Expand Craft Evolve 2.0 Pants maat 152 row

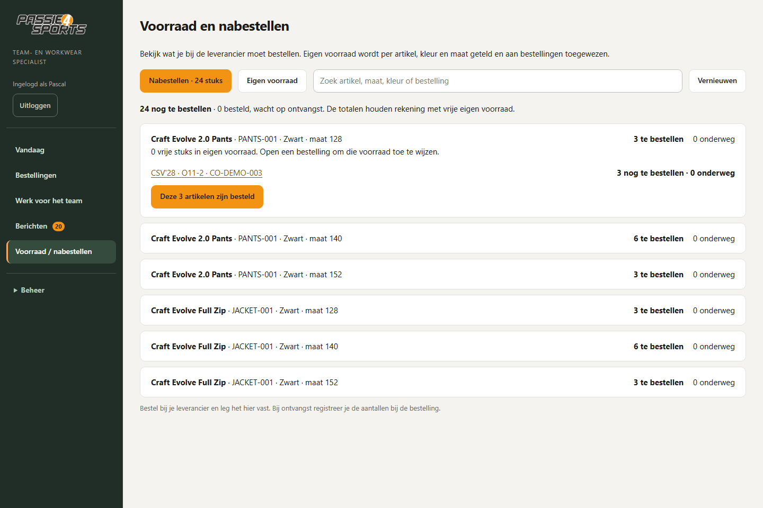coord(442,274)
